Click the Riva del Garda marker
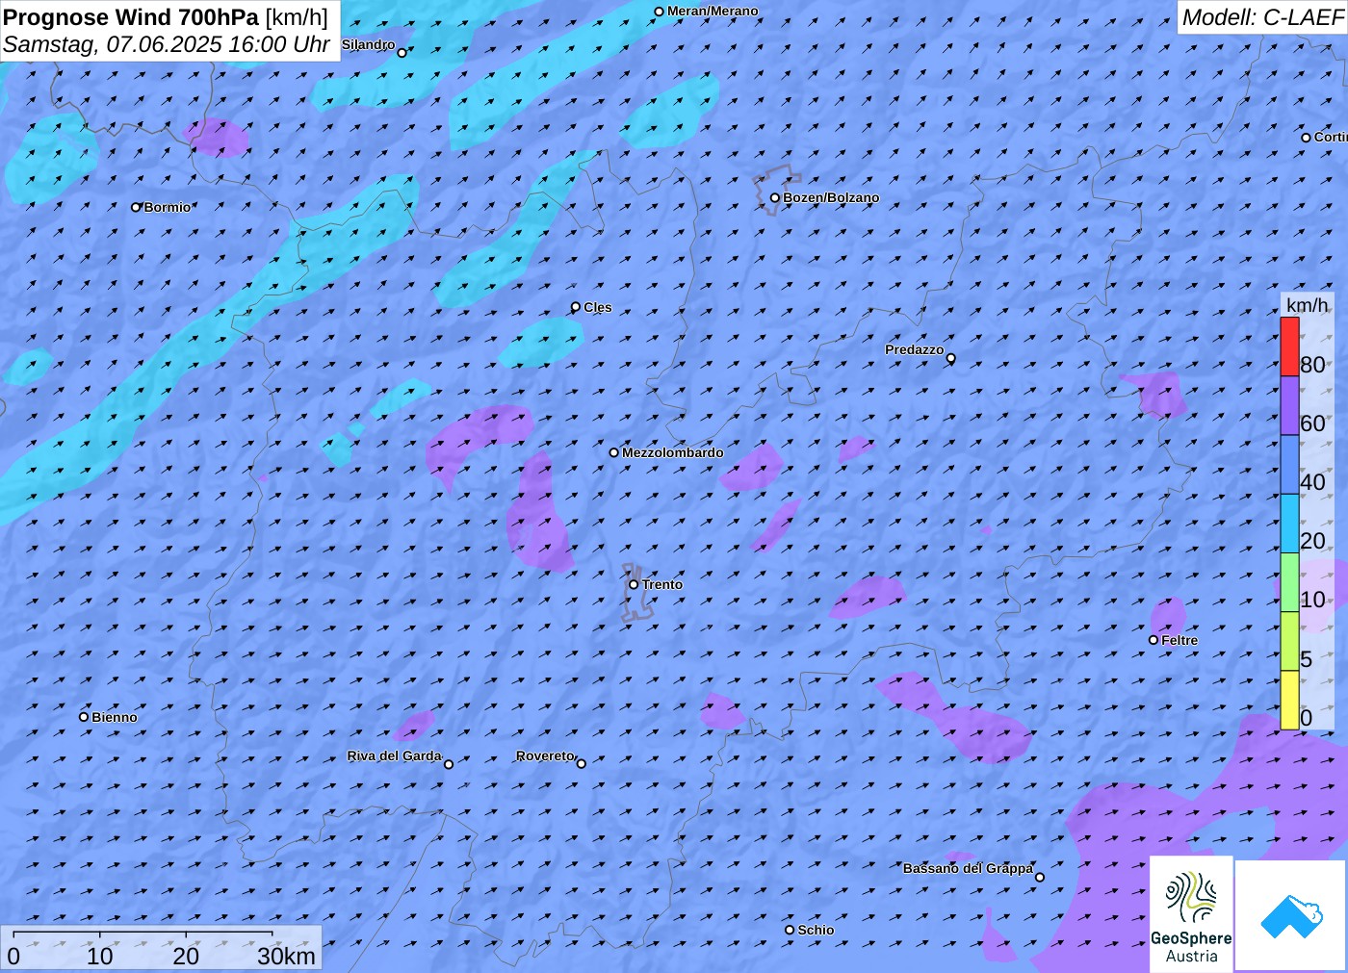The width and height of the screenshot is (1348, 973). coord(449,764)
